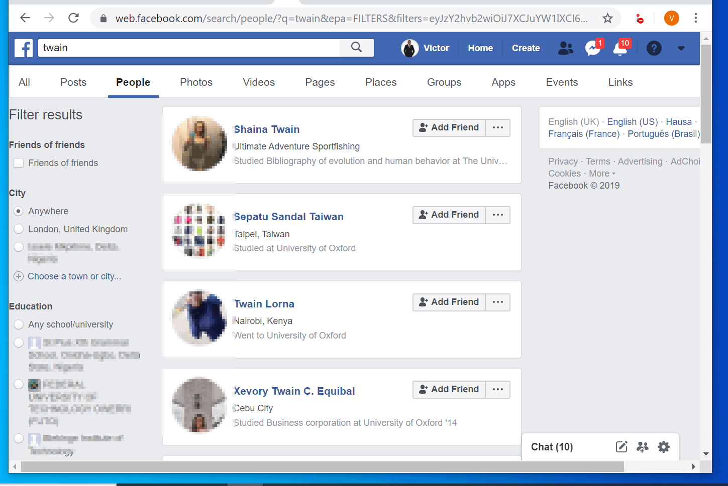Screen dimensions: 728x486
Task: Select the blurred city radio option below London
Action: tap(19, 247)
